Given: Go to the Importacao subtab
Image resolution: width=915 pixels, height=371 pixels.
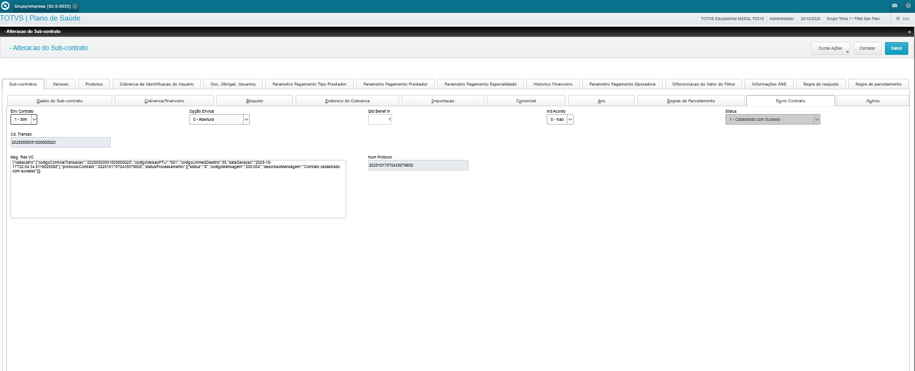Looking at the screenshot, I should pyautogui.click(x=443, y=101).
